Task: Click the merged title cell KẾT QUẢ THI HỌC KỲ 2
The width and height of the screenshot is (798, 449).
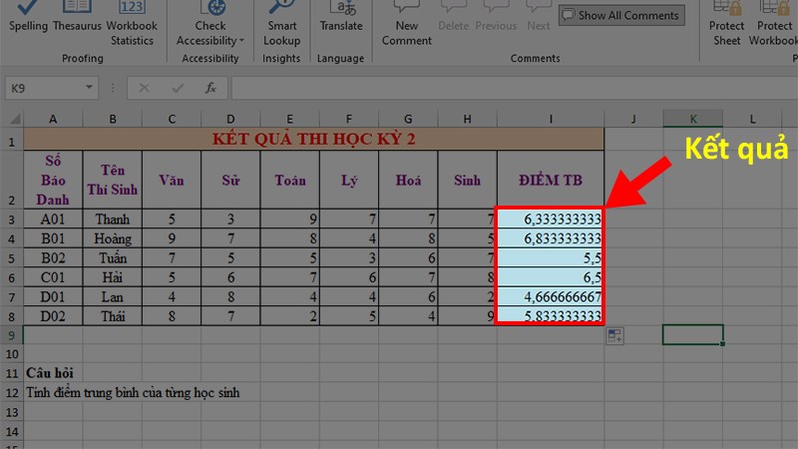Action: 314,139
